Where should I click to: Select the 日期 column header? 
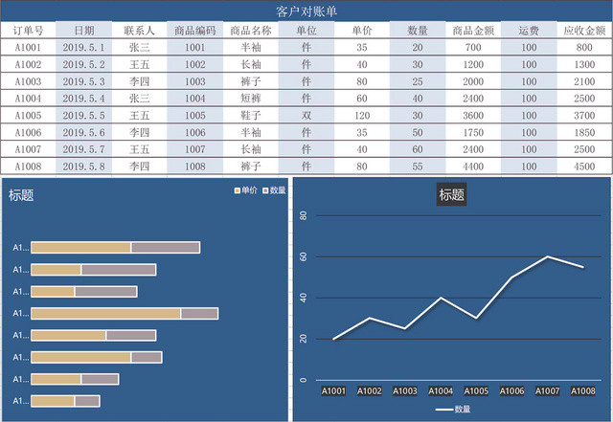[84, 31]
